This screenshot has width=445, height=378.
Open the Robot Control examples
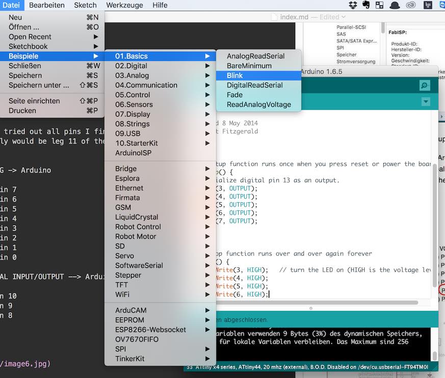tap(161, 226)
